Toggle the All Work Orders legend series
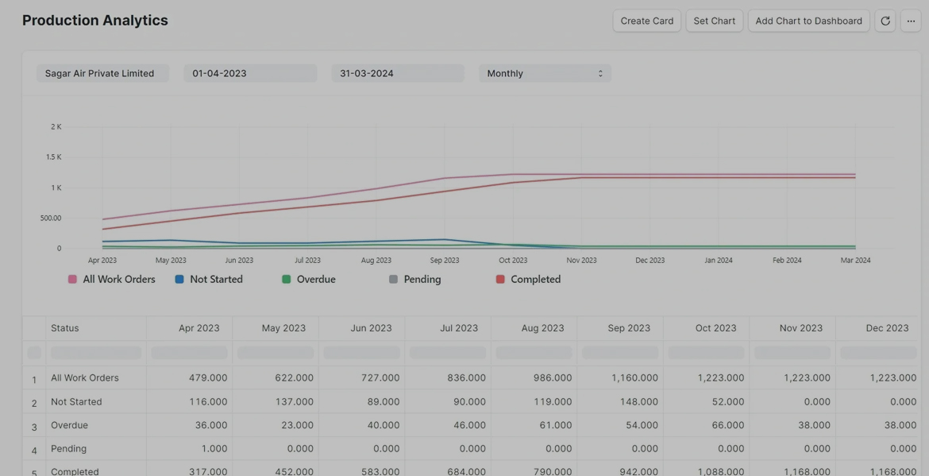Screen dimensions: 929x476 pos(111,279)
